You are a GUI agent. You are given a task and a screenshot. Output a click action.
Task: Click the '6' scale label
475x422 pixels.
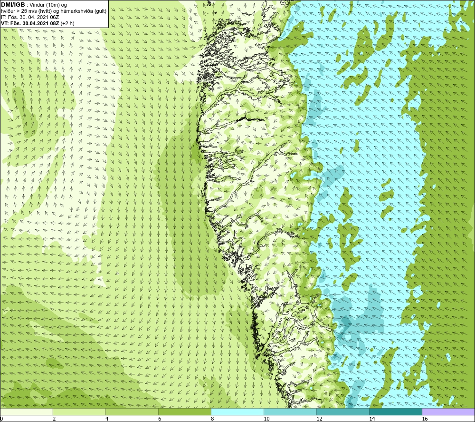pyautogui.click(x=160, y=419)
